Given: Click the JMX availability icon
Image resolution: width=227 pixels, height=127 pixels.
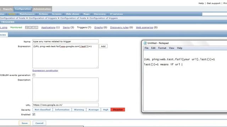Looking at the screenshot, I should coord(33,28).
